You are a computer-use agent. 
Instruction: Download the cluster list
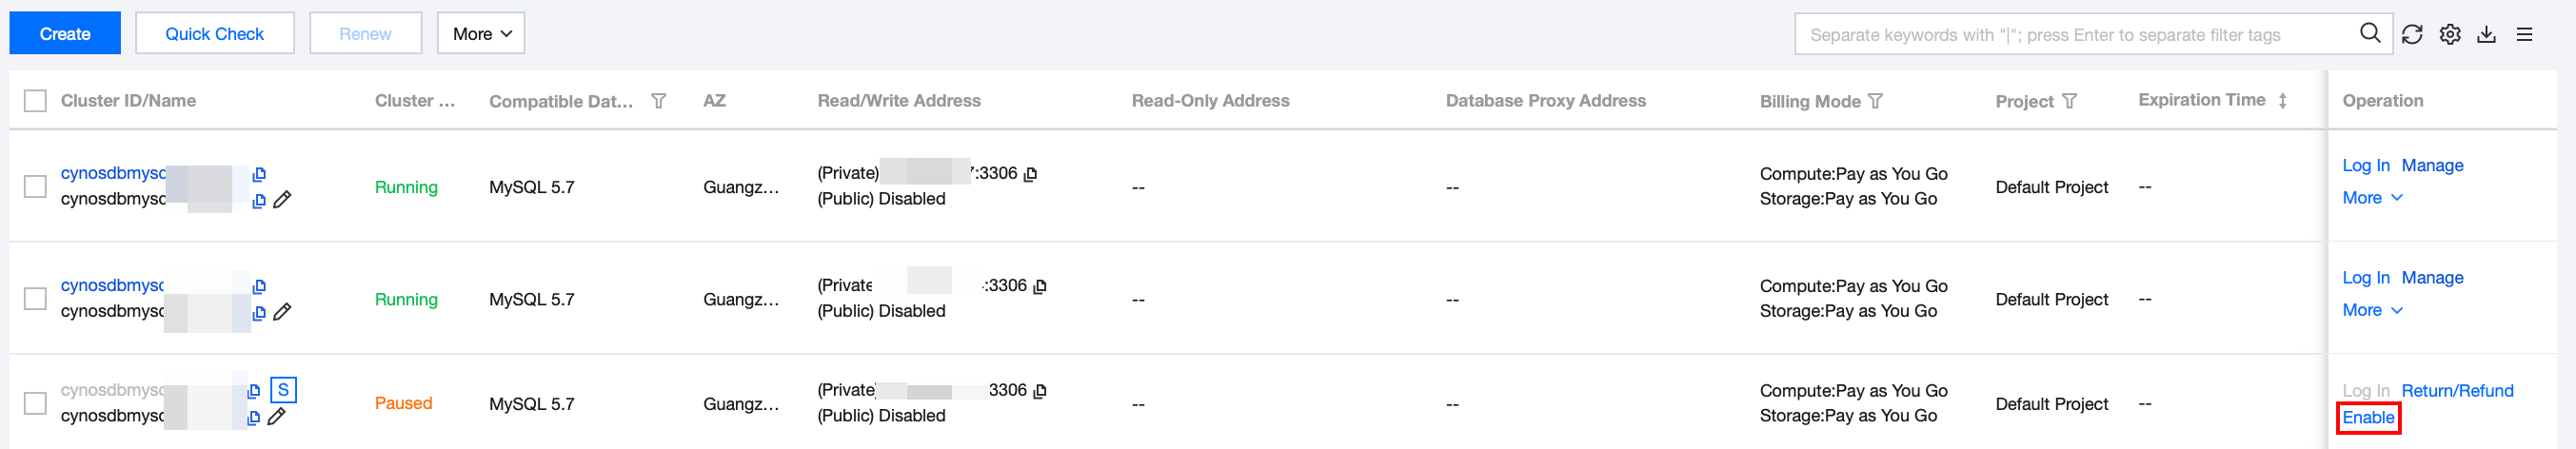coord(2487,34)
